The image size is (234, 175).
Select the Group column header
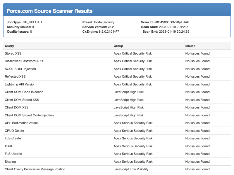coord(118,46)
